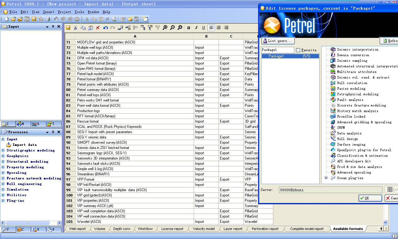Screen dimensions: 398x239
Task: Switch to the License report tab
Action: pos(172,229)
